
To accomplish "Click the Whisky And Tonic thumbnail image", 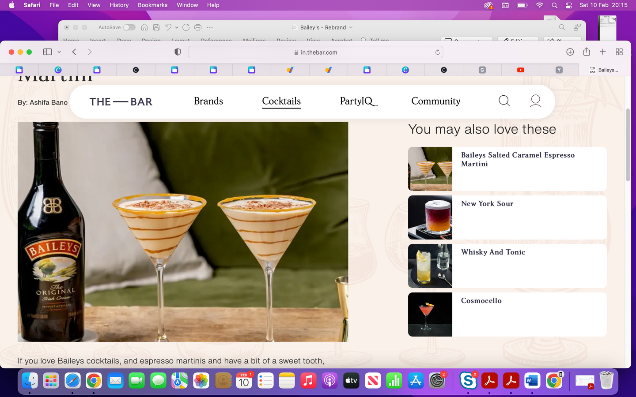I will [430, 266].
